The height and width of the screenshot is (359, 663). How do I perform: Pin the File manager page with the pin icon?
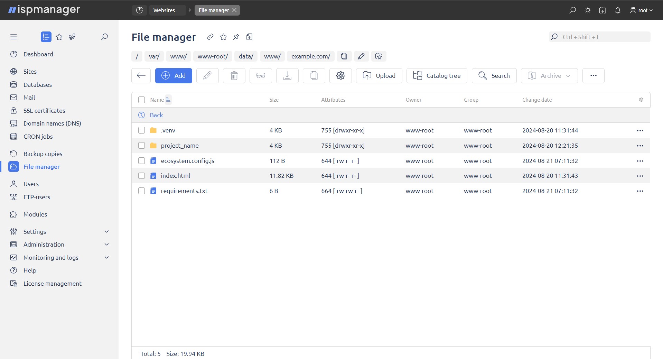pos(236,37)
